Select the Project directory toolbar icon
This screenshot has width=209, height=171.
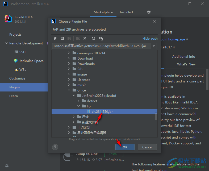click(x=69, y=39)
